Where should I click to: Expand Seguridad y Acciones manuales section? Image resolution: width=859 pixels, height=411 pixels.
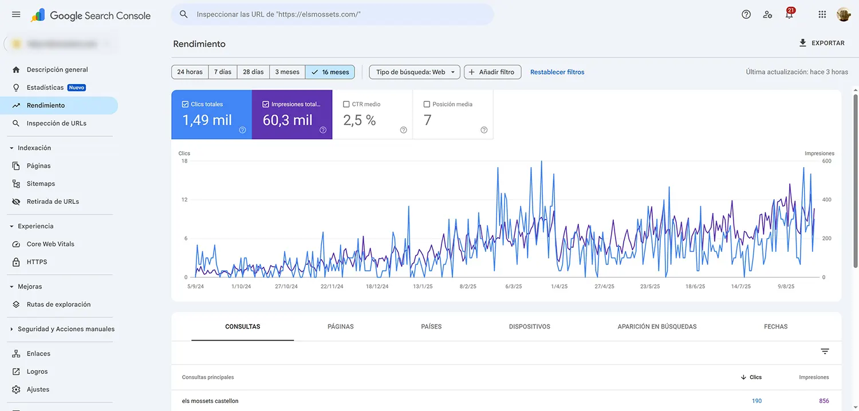coord(13,329)
